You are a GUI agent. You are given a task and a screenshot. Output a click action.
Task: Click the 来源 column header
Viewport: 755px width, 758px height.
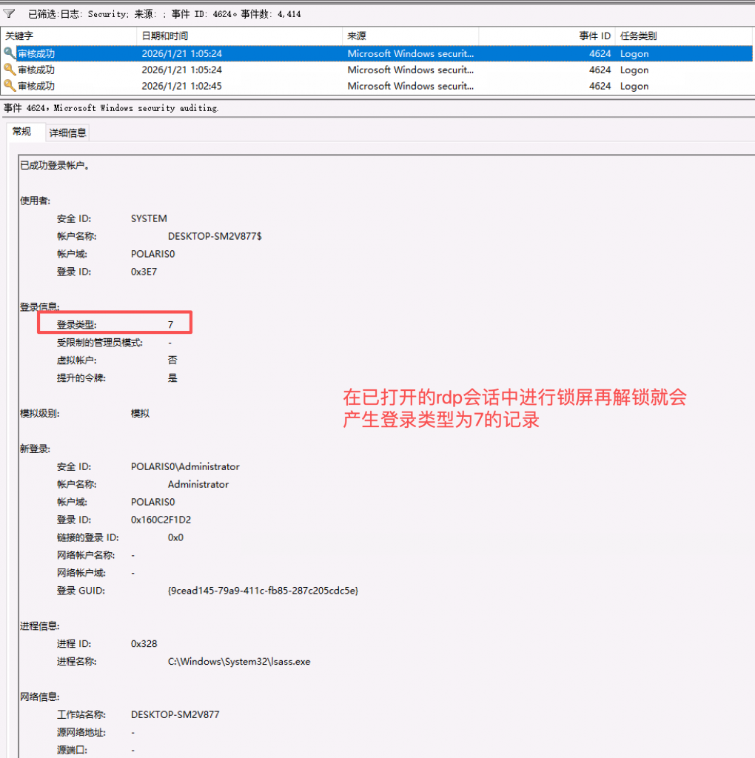pos(357,36)
